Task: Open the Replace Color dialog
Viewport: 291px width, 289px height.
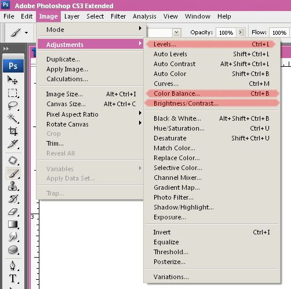Action: [x=212, y=158]
